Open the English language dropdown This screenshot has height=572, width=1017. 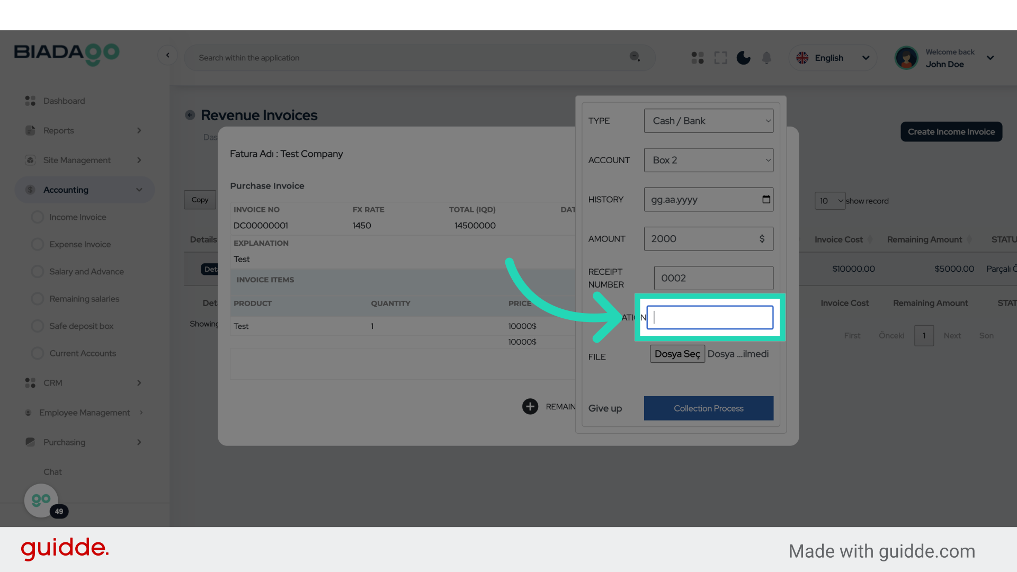[833, 58]
